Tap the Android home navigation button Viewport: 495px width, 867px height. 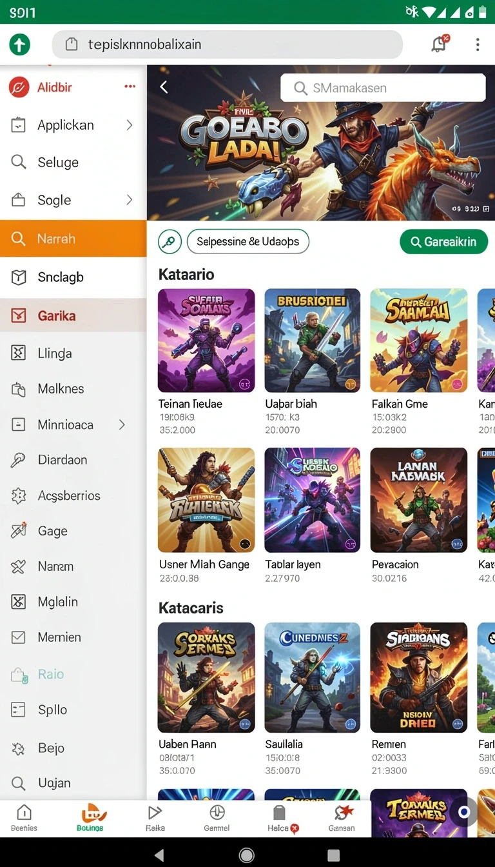tap(246, 855)
